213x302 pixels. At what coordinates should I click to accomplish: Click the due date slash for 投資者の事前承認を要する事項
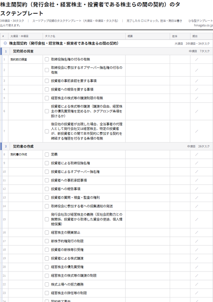tap(197, 81)
